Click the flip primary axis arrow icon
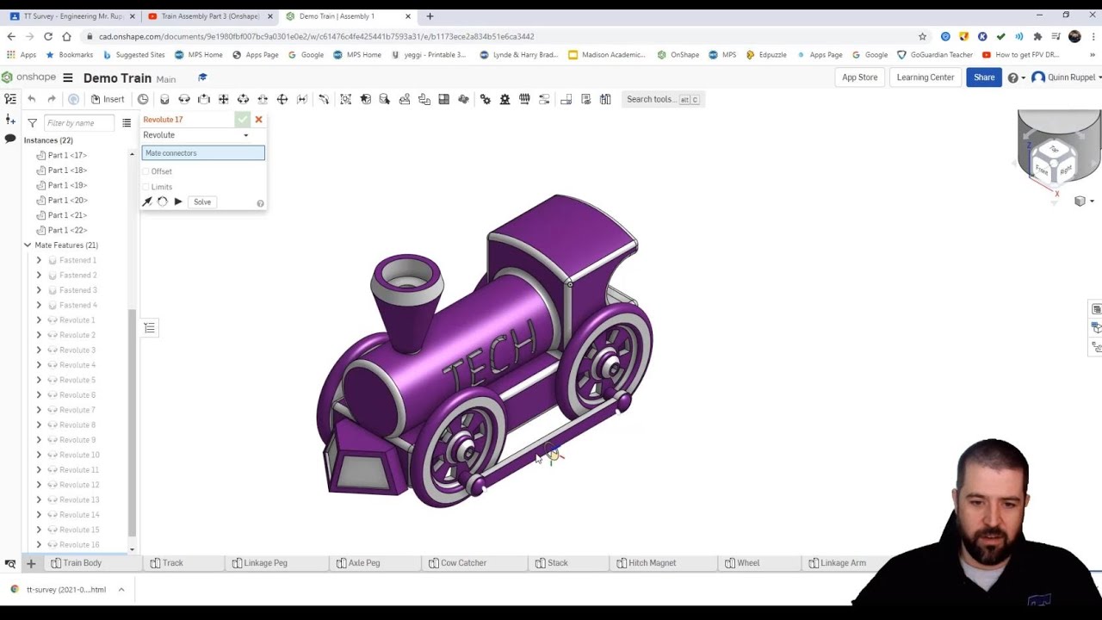The image size is (1102, 620). (147, 201)
